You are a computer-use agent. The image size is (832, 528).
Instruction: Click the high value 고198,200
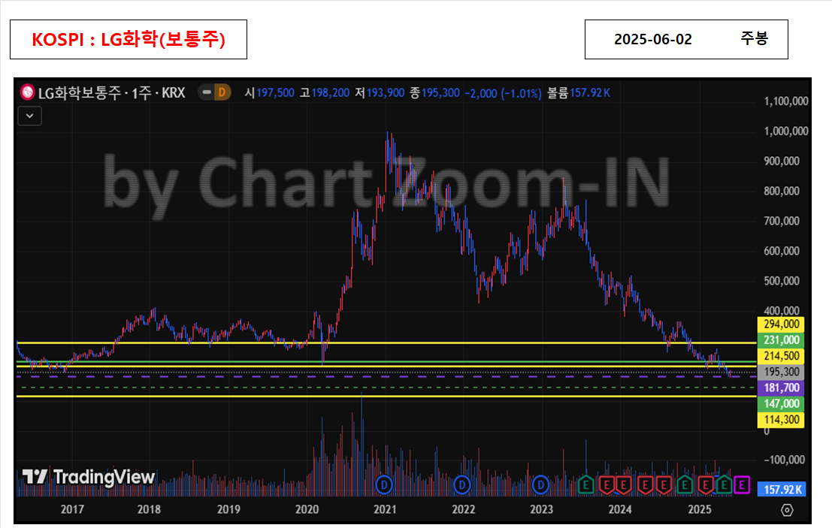[x=325, y=93]
